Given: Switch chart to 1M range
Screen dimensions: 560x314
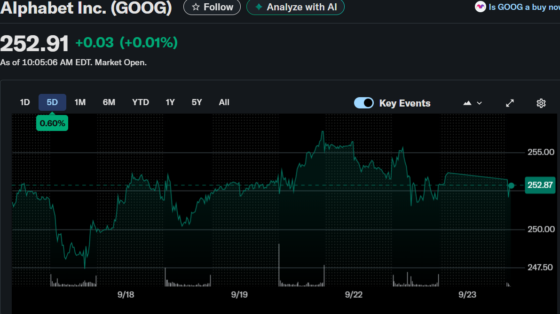Looking at the screenshot, I should tap(80, 102).
